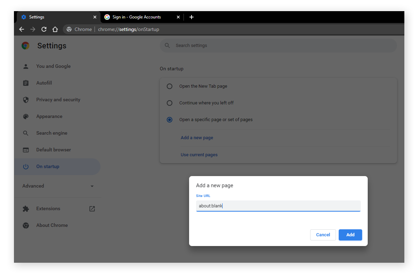Click the Add button in dialog
Viewport: 419px width, 277px height.
click(350, 235)
